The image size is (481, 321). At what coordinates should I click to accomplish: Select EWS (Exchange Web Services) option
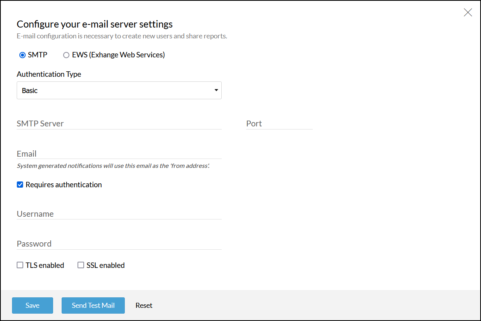[66, 55]
